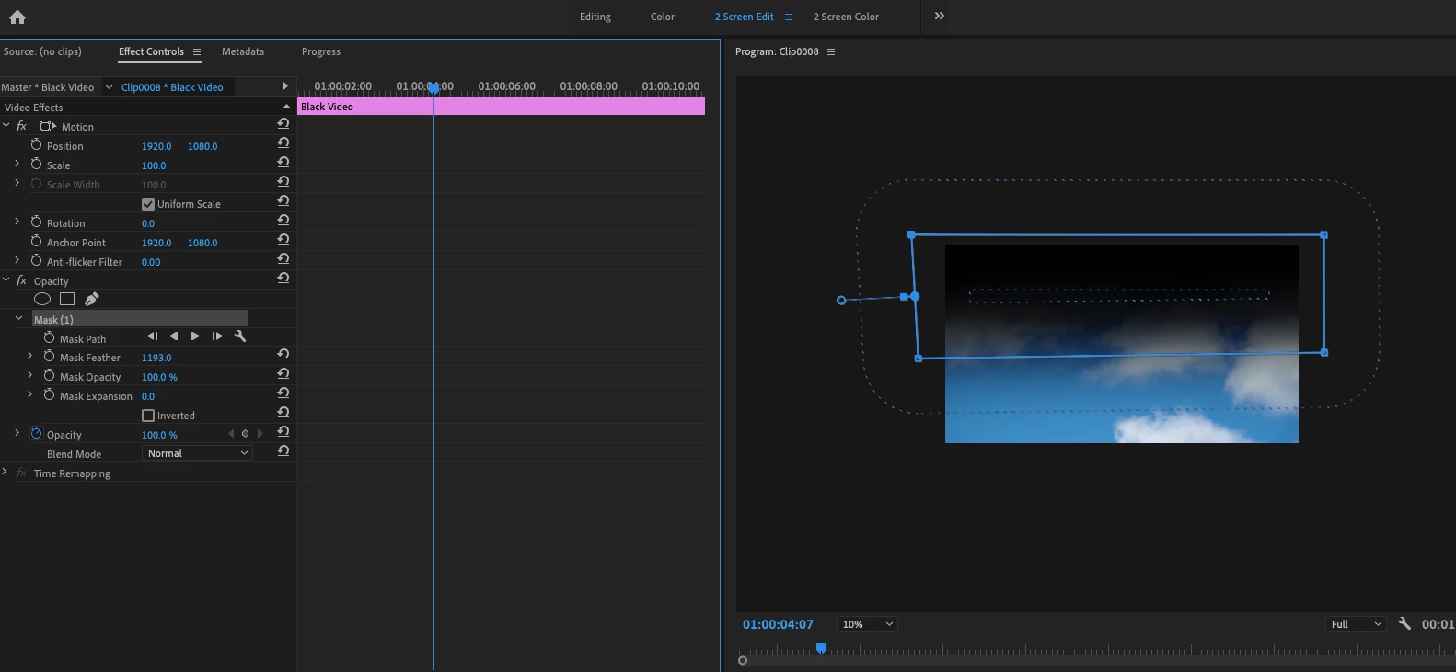Reset the Position parameter
The image size is (1456, 672).
(x=283, y=143)
